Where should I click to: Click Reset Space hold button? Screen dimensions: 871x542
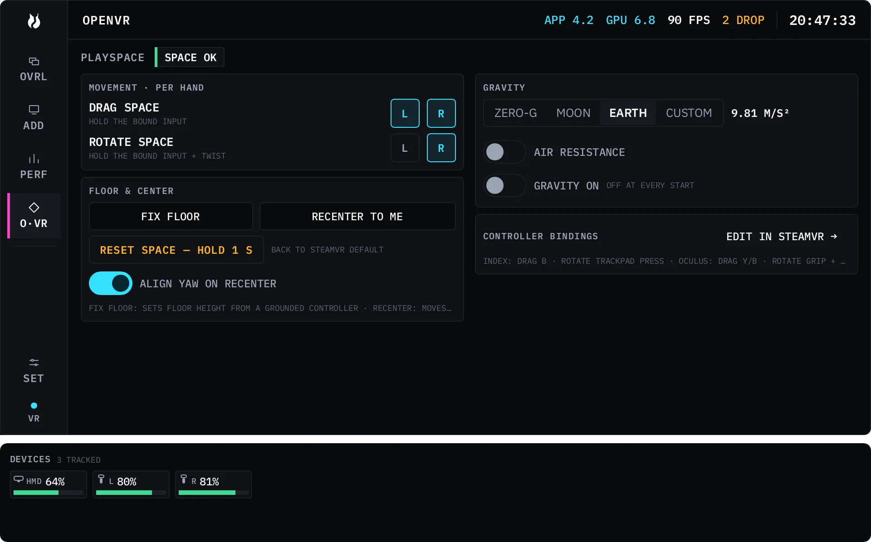pyautogui.click(x=176, y=250)
